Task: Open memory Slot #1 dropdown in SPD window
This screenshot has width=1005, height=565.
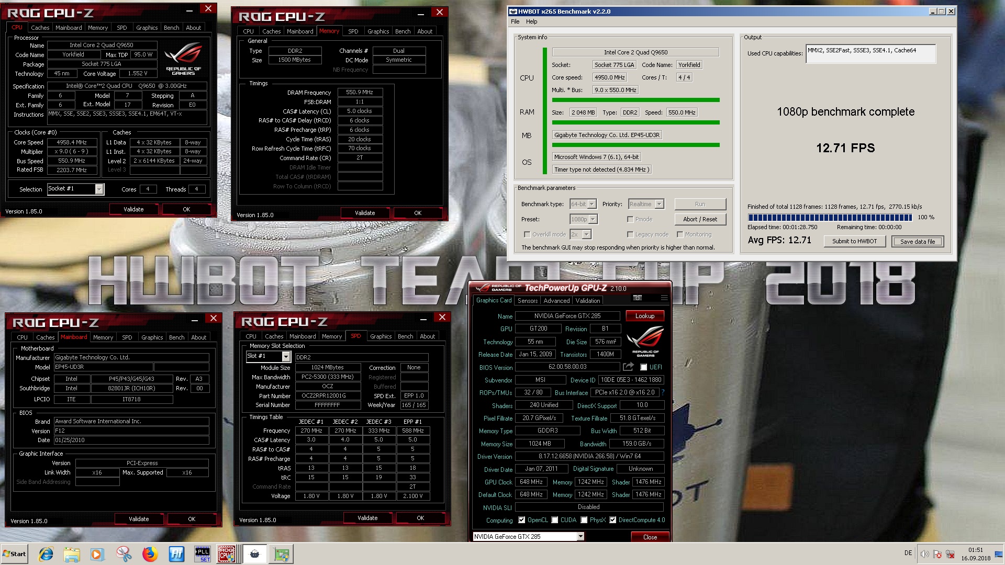Action: [x=268, y=356]
